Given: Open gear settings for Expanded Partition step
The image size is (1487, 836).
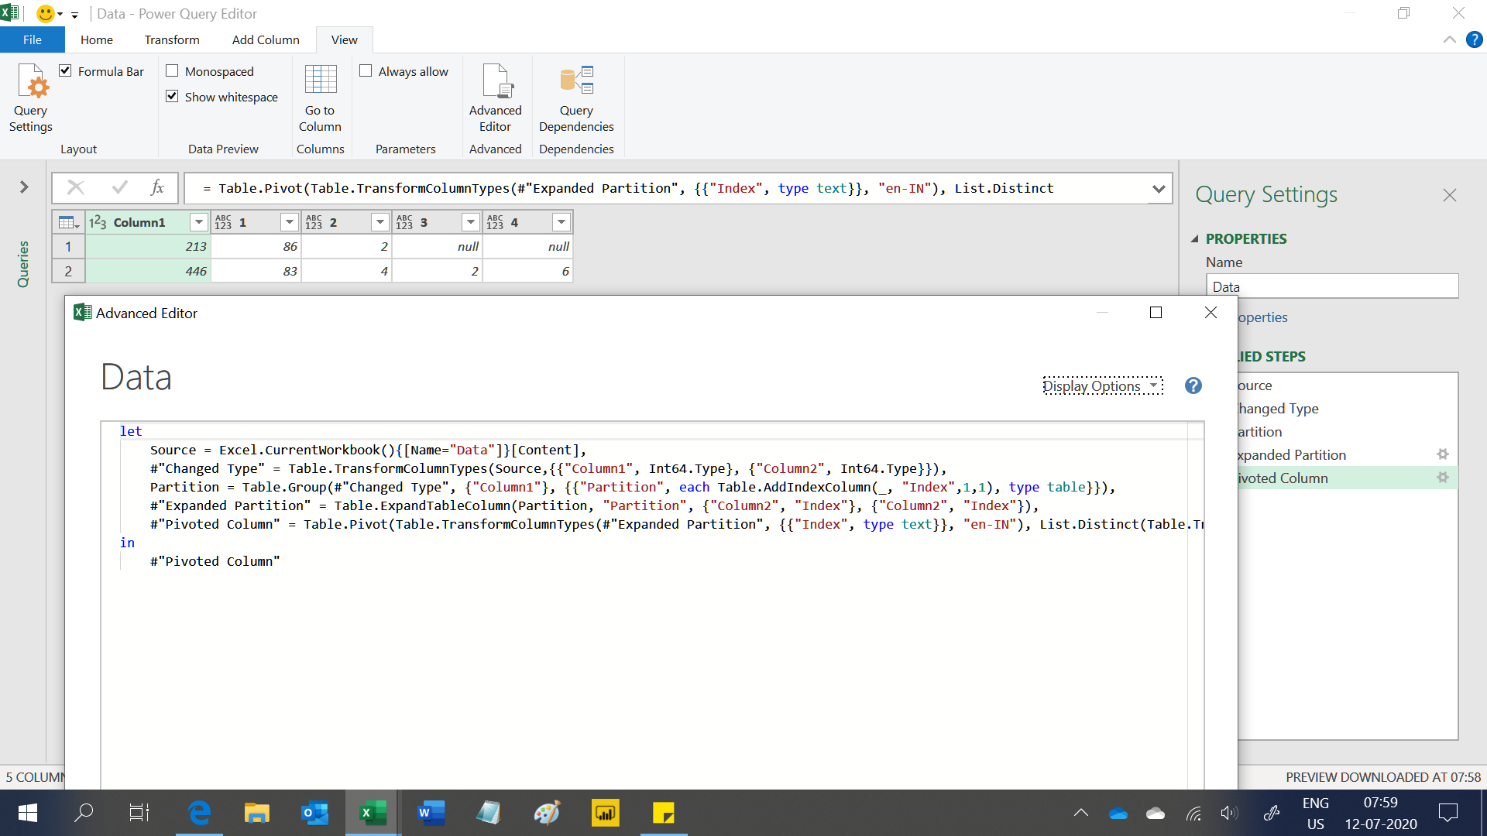Looking at the screenshot, I should 1443,454.
